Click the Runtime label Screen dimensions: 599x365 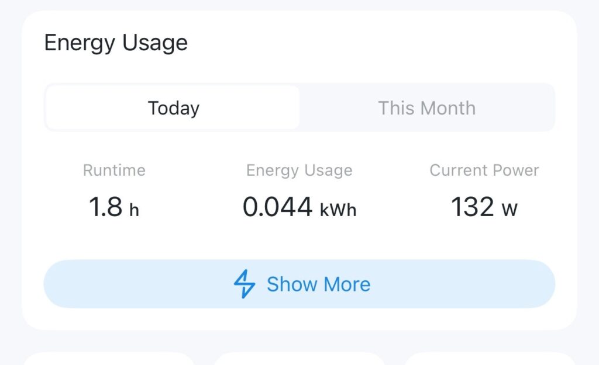(114, 171)
